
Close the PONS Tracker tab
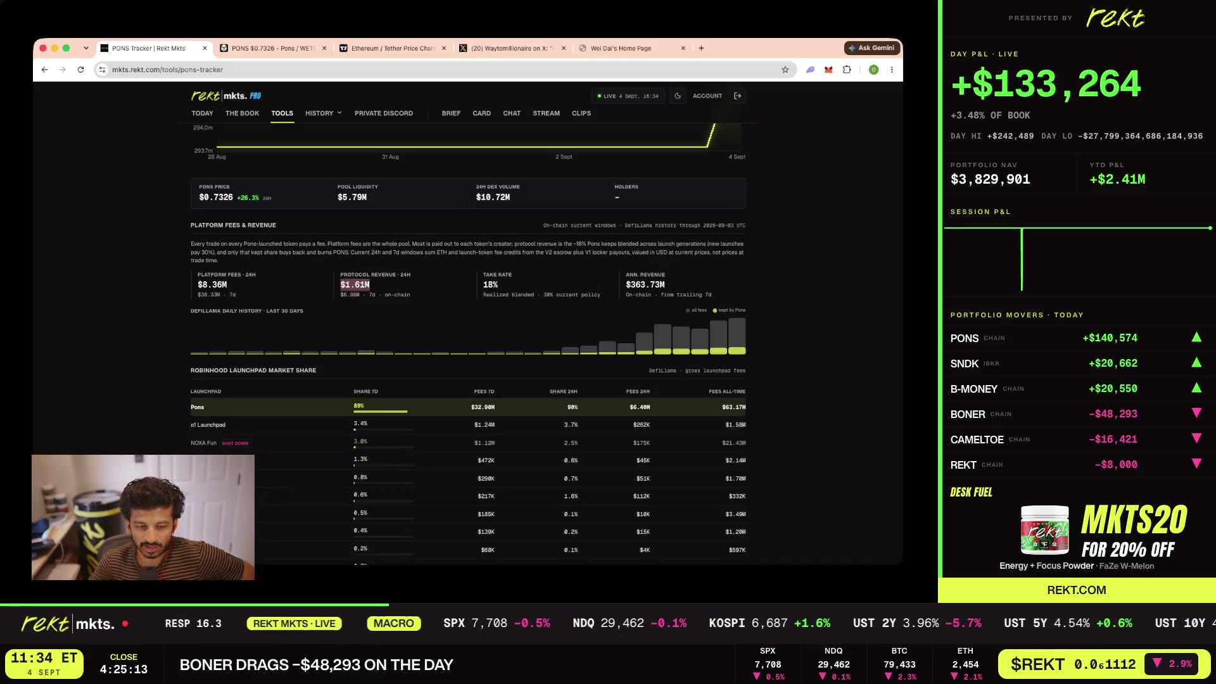click(x=205, y=48)
